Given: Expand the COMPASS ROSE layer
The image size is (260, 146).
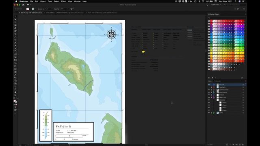Looking at the screenshot, I should pos(215,90).
